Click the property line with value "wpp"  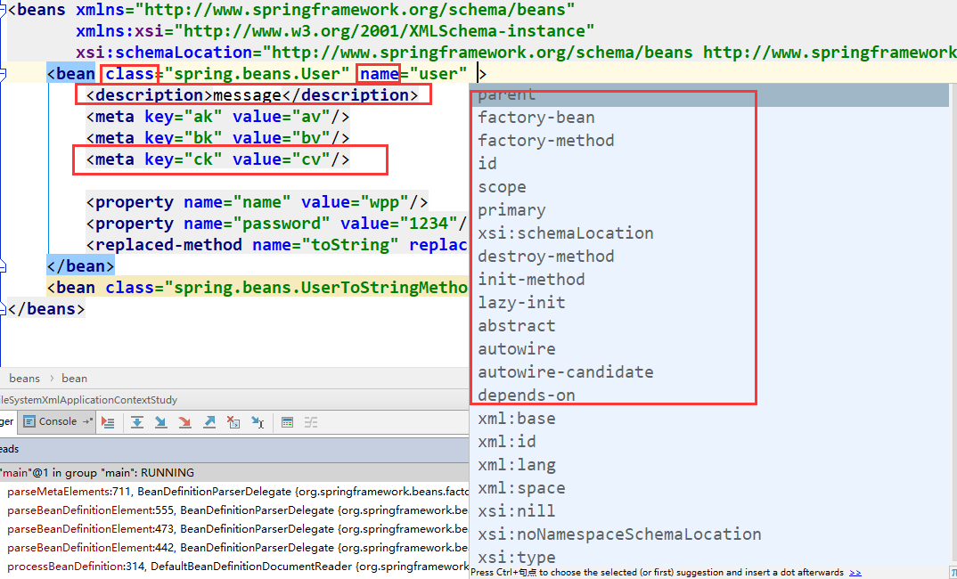click(257, 202)
